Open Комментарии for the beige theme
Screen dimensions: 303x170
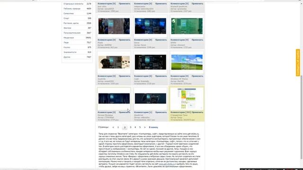[107, 76]
